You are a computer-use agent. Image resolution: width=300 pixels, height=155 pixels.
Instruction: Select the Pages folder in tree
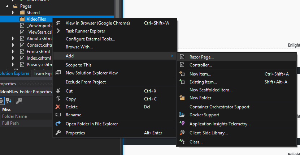point(26,6)
